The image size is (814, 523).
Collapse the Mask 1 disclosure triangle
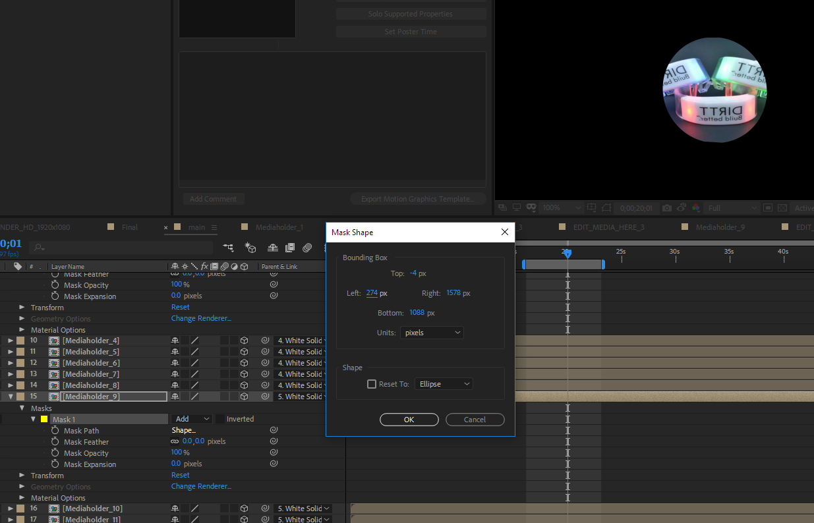(x=33, y=419)
